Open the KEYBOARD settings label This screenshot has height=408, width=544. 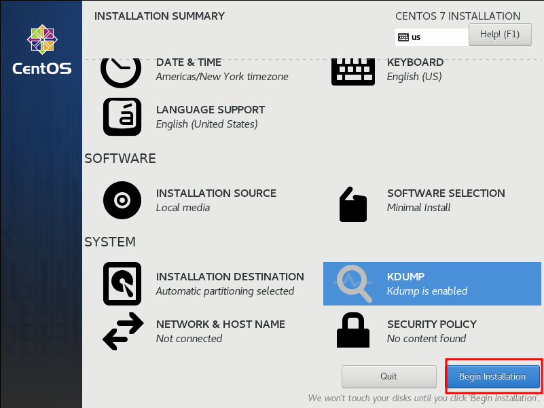(x=415, y=62)
